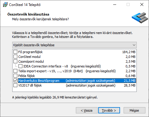
Task: Enable IDEA Connection interface v8 checkbox
Action: (20, 66)
